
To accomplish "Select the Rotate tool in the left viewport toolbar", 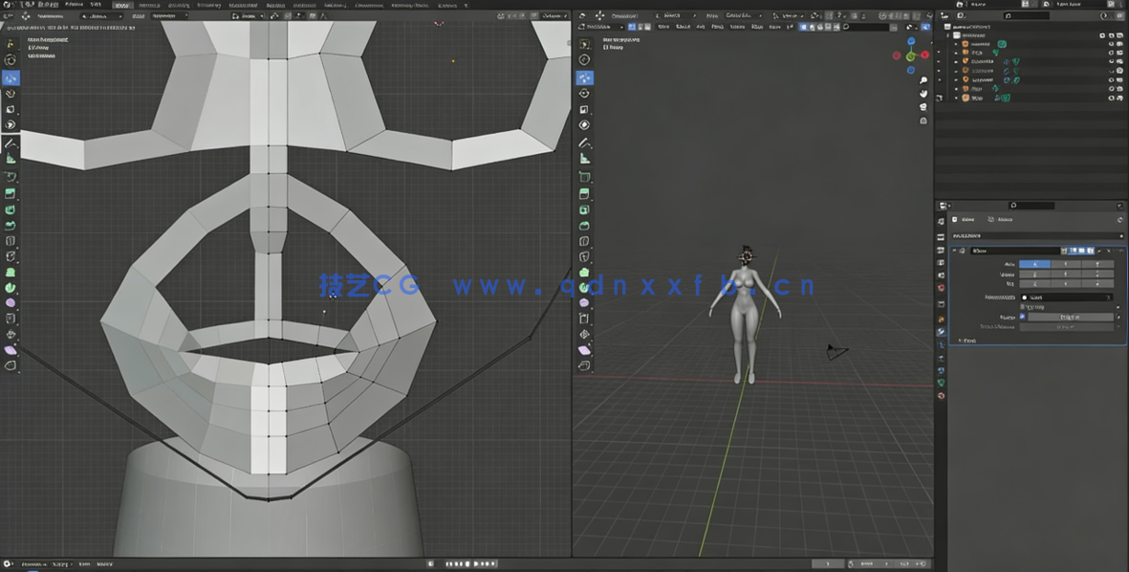I will point(11,94).
